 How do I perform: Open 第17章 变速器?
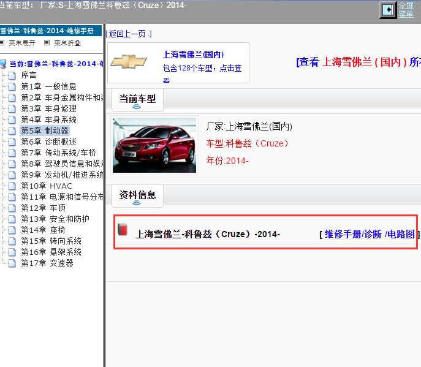point(47,263)
